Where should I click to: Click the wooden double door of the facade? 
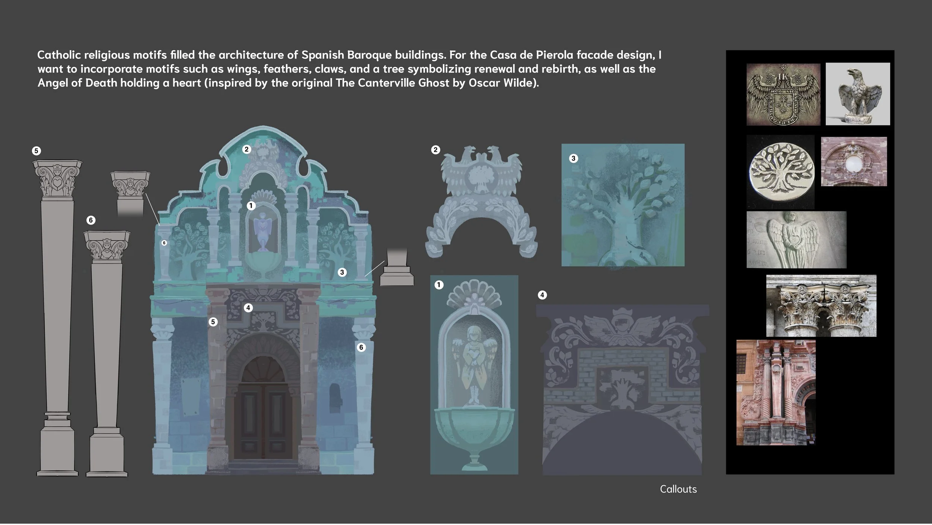[263, 421]
